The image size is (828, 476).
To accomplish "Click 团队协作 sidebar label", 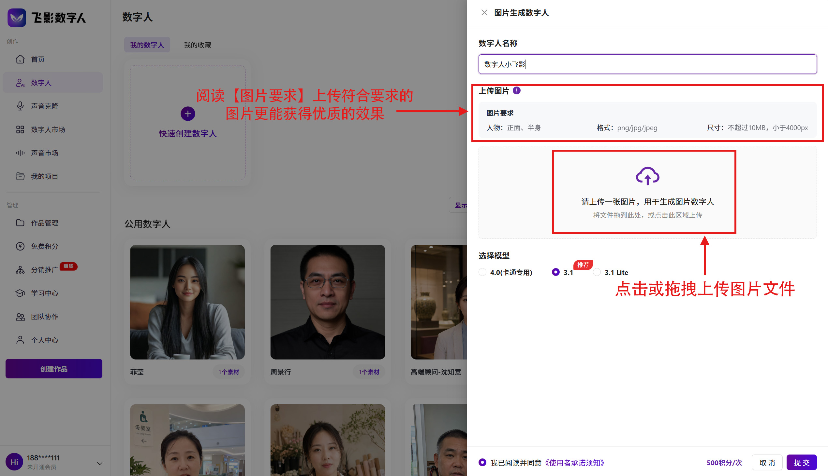I will coord(45,317).
